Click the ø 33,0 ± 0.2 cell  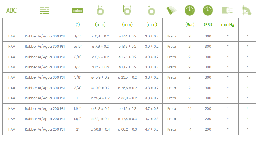click(x=127, y=98)
